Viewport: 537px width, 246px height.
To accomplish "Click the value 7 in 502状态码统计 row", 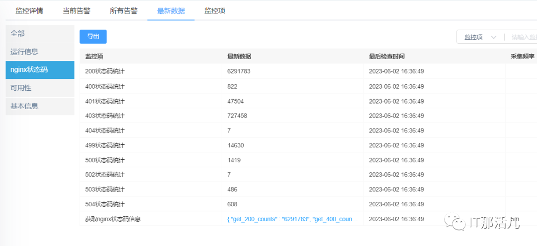I will point(229,175).
